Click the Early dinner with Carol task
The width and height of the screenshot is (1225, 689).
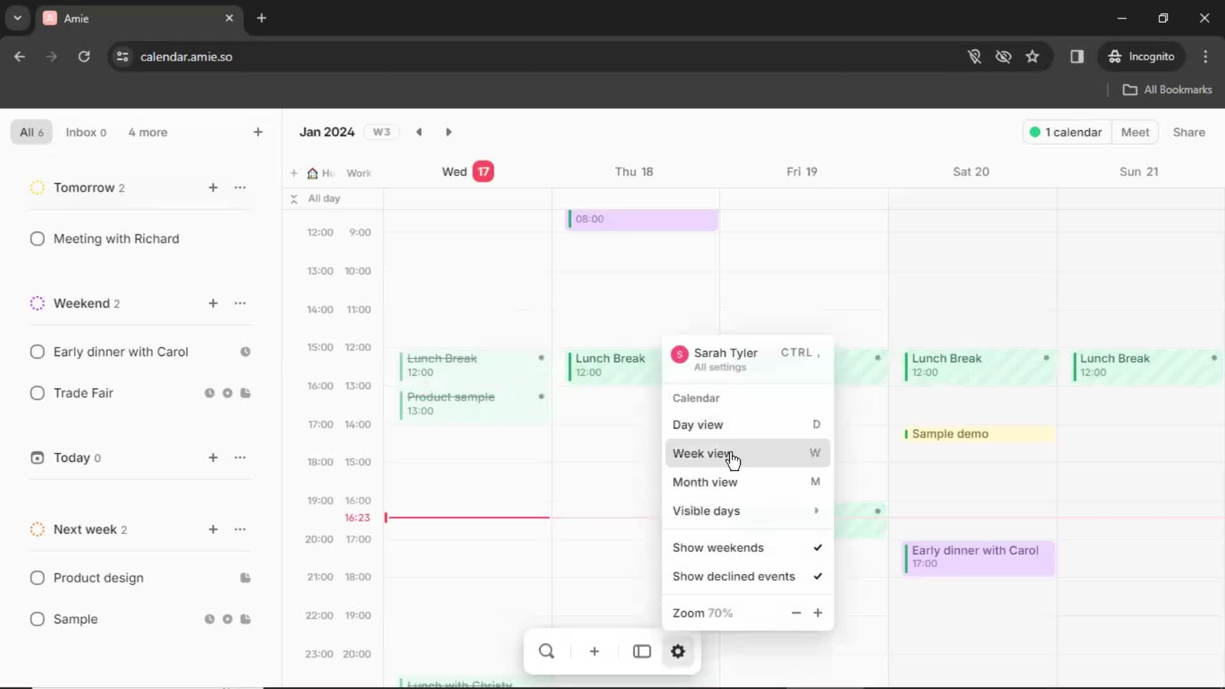[121, 351]
